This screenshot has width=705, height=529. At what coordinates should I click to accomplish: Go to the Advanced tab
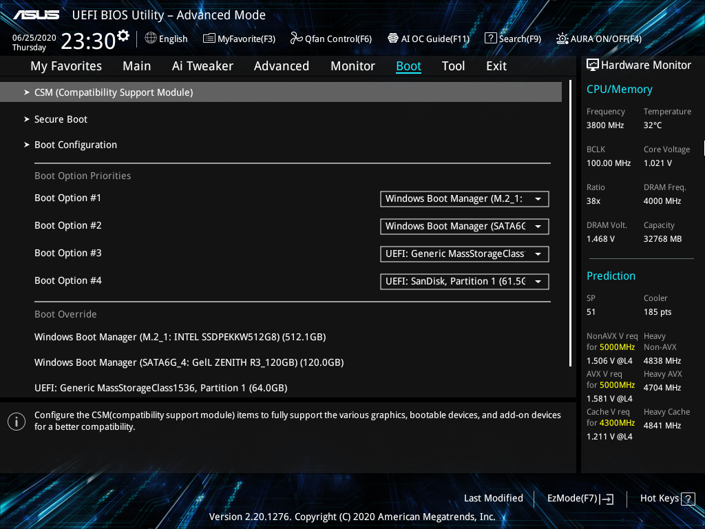(282, 66)
